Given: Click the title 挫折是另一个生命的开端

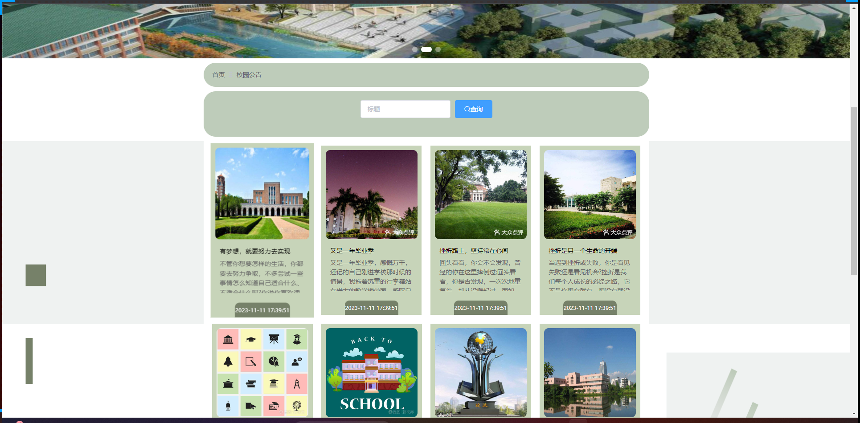Looking at the screenshot, I should 583,251.
